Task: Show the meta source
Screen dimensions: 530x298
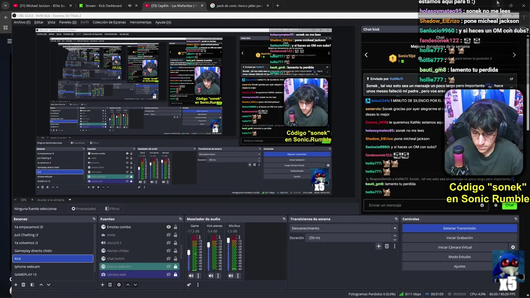Action: pyautogui.click(x=169, y=235)
